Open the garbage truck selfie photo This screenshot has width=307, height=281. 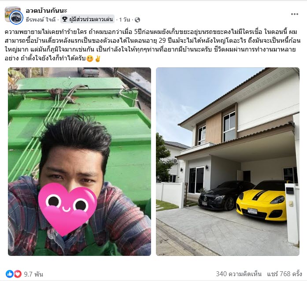(79, 162)
